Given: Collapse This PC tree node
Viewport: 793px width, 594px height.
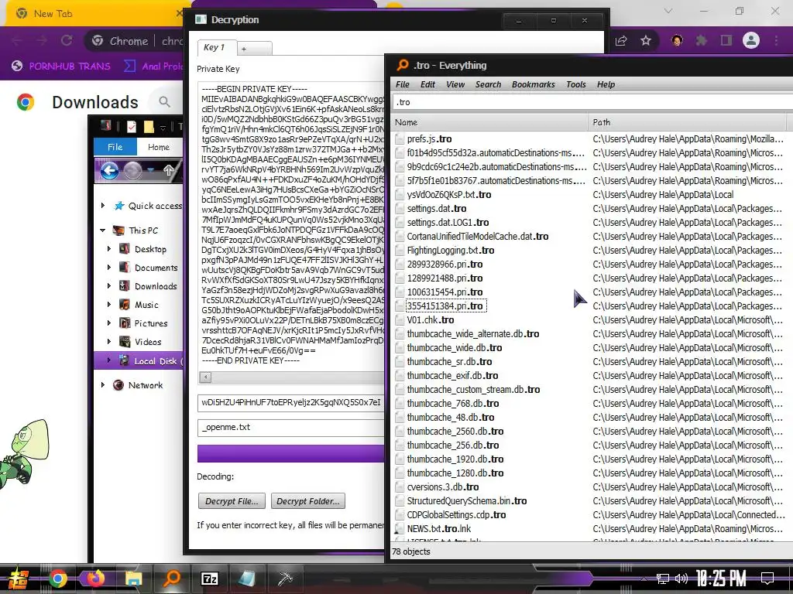Looking at the screenshot, I should (x=103, y=230).
